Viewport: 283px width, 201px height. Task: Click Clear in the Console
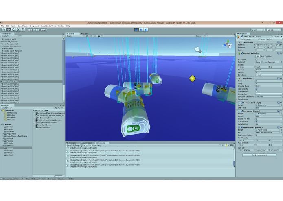pos(69,145)
